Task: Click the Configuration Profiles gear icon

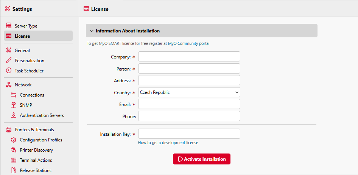Action: pyautogui.click(x=14, y=140)
